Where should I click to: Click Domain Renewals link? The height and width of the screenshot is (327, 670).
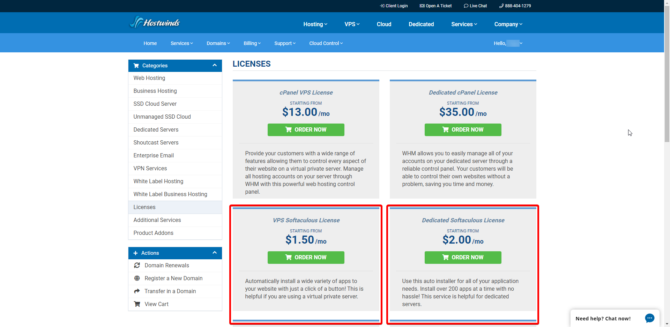pos(167,266)
